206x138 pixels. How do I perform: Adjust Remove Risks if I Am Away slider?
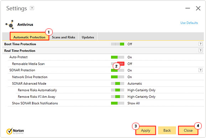[117, 97]
